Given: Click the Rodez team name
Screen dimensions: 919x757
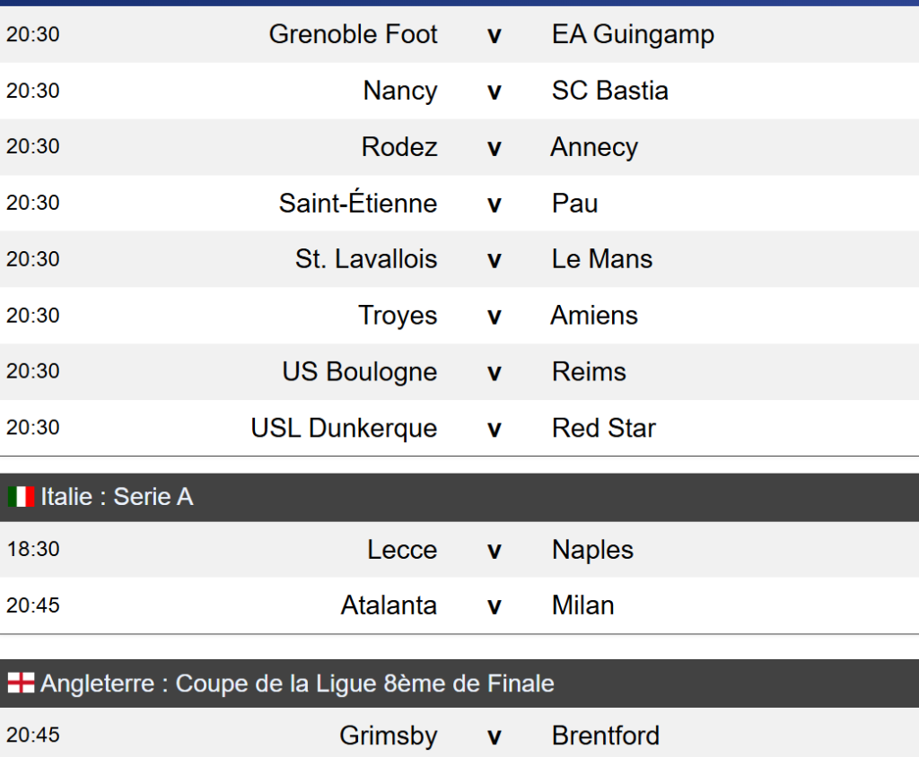Looking at the screenshot, I should 399,147.
